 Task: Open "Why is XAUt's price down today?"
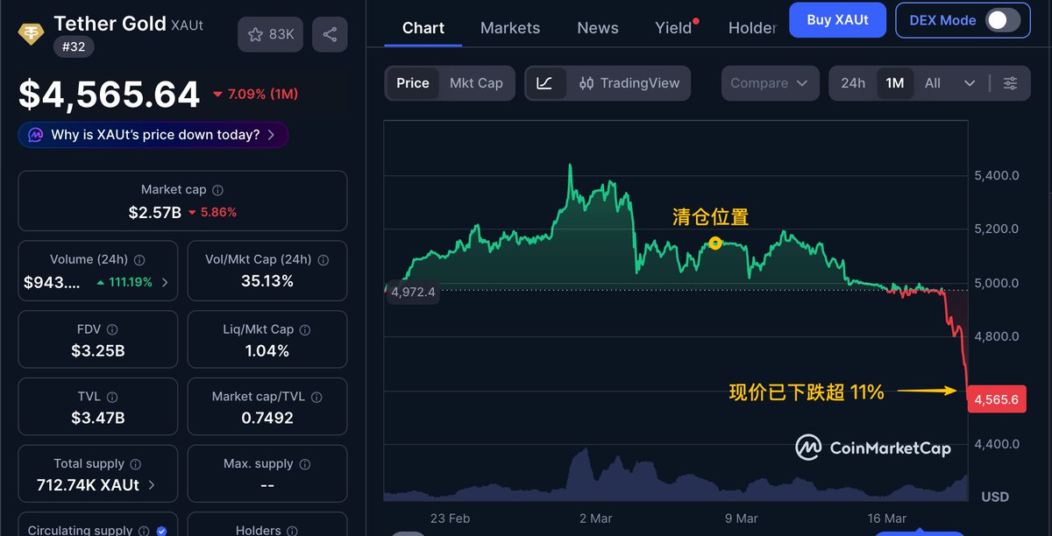(153, 135)
